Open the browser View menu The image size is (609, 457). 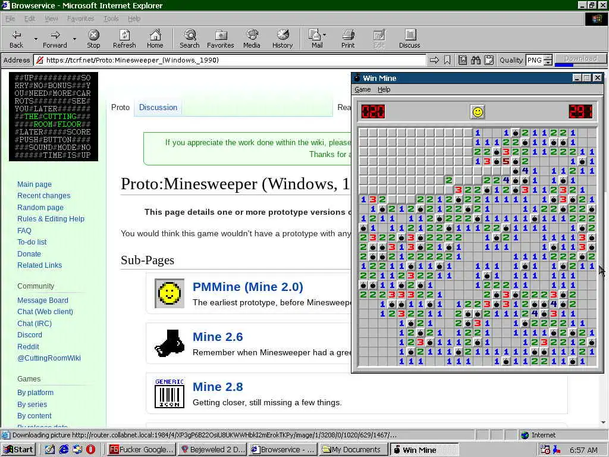pos(51,18)
